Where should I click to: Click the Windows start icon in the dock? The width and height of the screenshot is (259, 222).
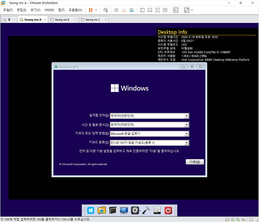pos(91,210)
